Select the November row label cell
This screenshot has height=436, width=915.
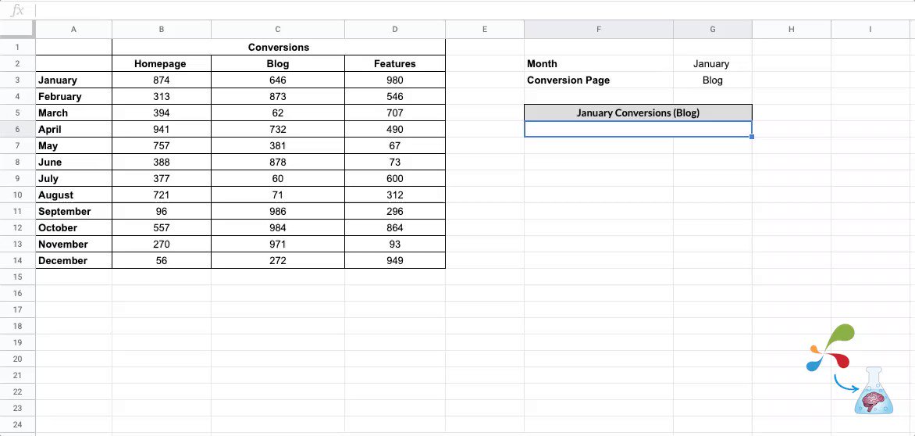73,244
